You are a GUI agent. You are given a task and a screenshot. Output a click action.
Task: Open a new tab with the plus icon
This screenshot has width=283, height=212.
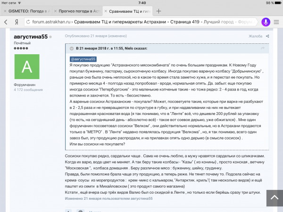tap(158, 11)
